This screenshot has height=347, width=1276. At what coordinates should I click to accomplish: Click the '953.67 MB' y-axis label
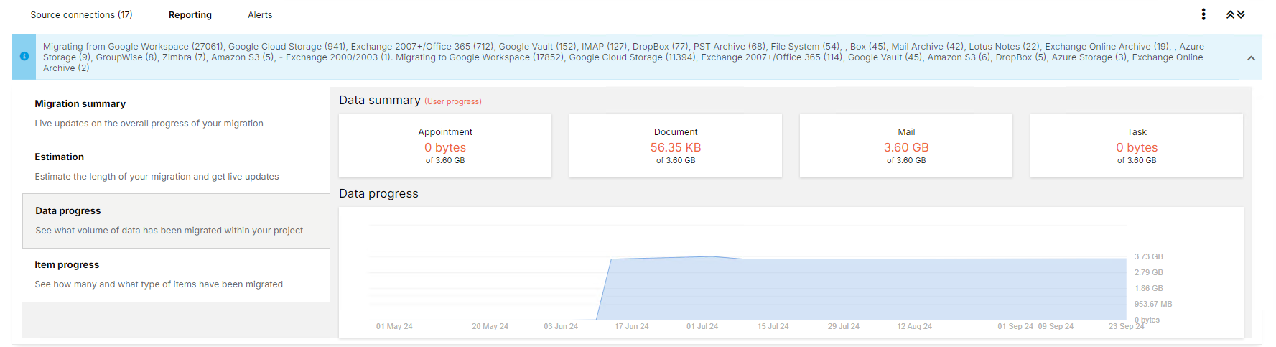[1153, 304]
